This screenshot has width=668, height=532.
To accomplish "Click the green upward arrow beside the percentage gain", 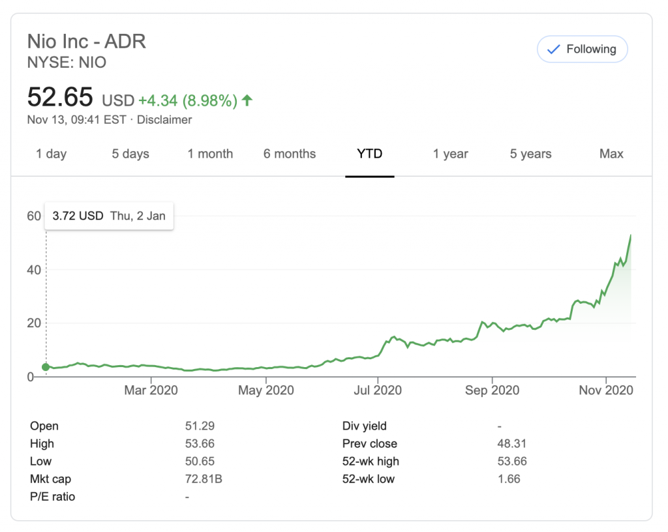I will coord(246,99).
